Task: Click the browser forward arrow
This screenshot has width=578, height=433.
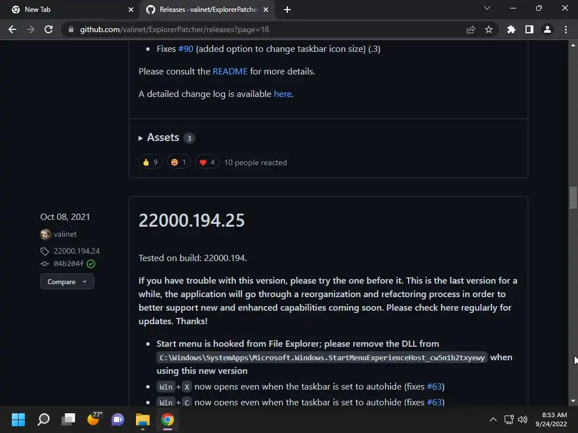Action: pyautogui.click(x=30, y=29)
